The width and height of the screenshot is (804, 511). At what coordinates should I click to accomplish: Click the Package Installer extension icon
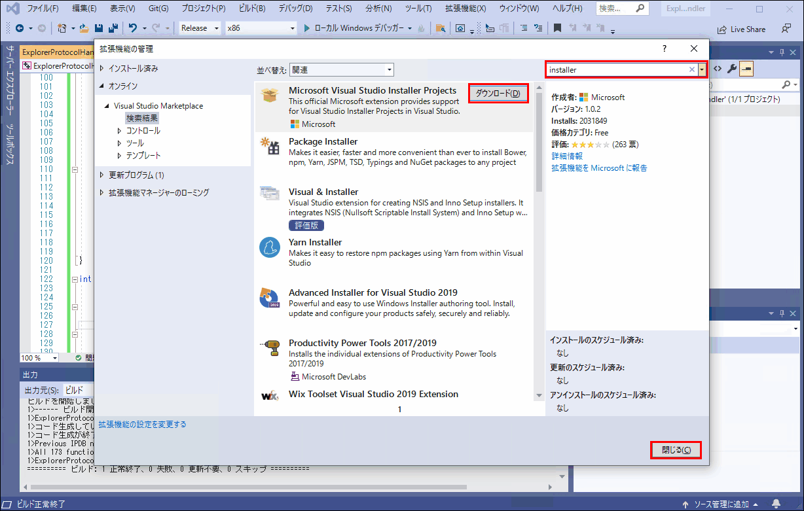click(x=270, y=146)
